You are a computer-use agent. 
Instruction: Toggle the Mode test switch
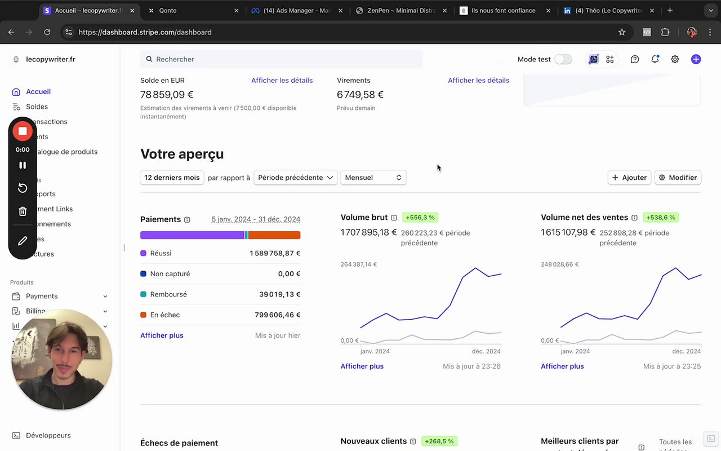[x=563, y=59]
